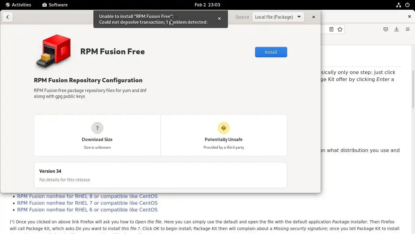Open the Potentially Unsafe warning tile
This screenshot has height=234, width=415.
tap(224, 135)
